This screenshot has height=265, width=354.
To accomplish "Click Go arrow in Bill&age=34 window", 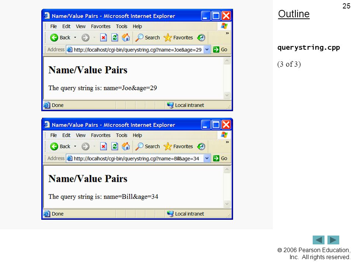I will [x=216, y=158].
